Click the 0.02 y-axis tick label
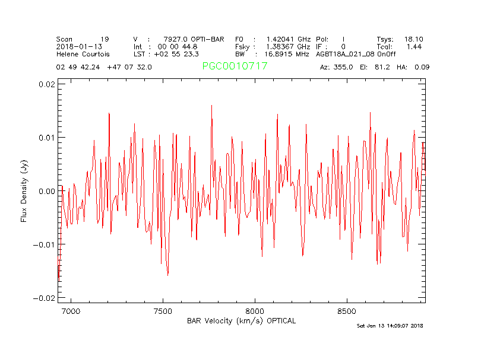 46,84
